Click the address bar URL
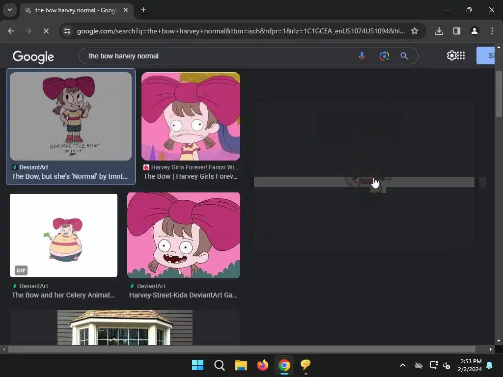 point(241,31)
